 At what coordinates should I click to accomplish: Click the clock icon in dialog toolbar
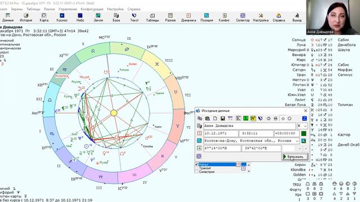(x=269, y=118)
